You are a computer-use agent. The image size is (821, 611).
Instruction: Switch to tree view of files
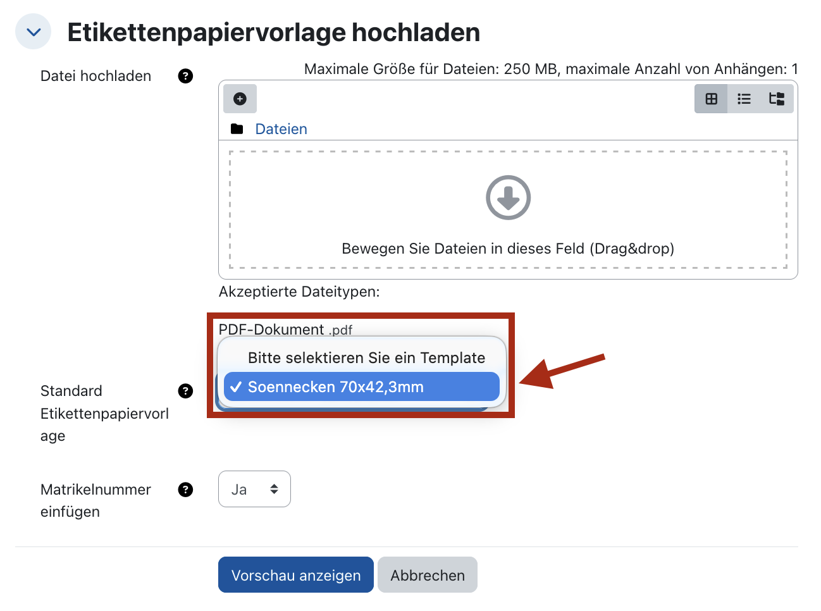(x=777, y=99)
